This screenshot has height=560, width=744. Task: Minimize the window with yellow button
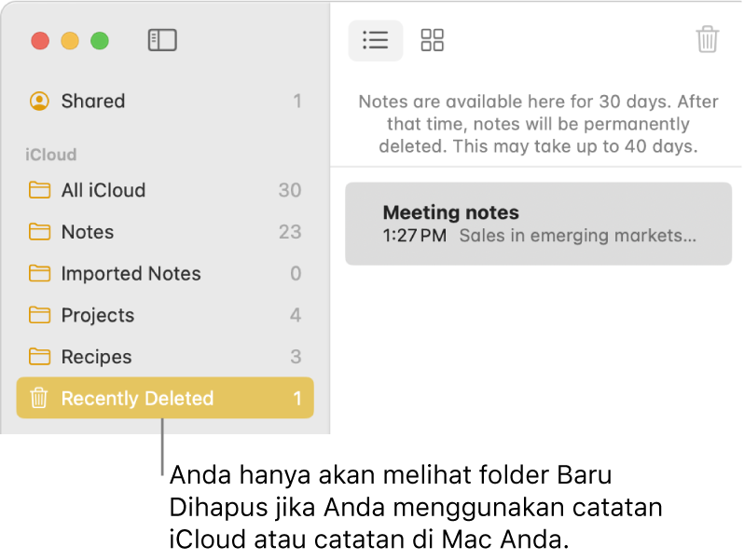[x=70, y=40]
